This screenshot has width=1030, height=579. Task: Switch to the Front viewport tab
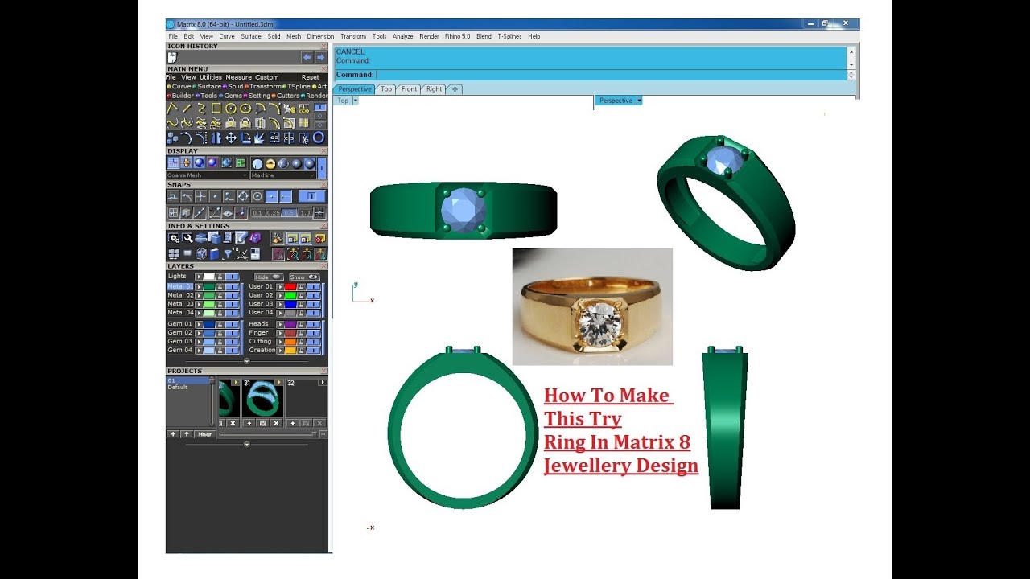(410, 89)
